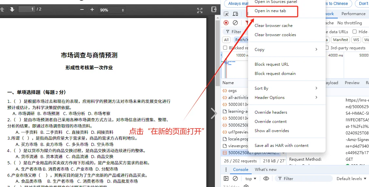Activate the DevTools inspect element picker

(x=226, y=14)
